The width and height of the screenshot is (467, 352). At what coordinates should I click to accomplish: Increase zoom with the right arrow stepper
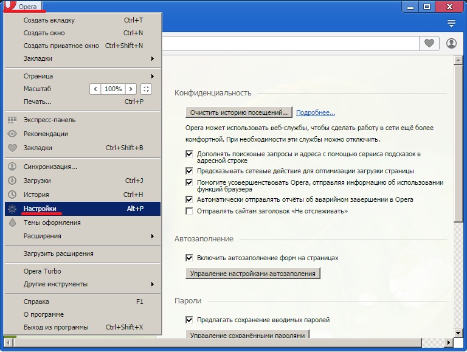pos(131,89)
